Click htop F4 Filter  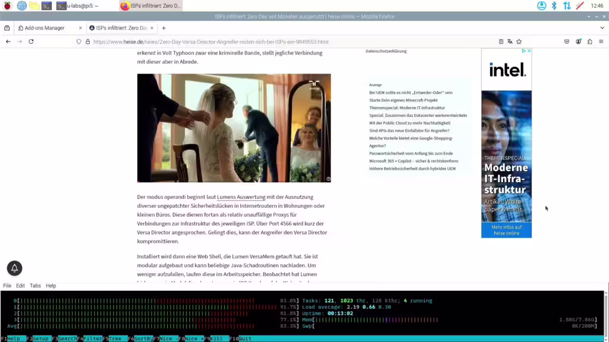click(90, 338)
